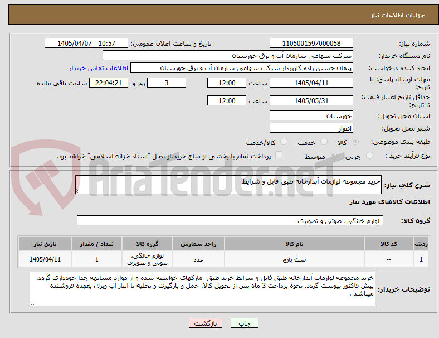Toggle the Islamic treasury payment checkbox
The image size is (439, 338).
point(279,155)
